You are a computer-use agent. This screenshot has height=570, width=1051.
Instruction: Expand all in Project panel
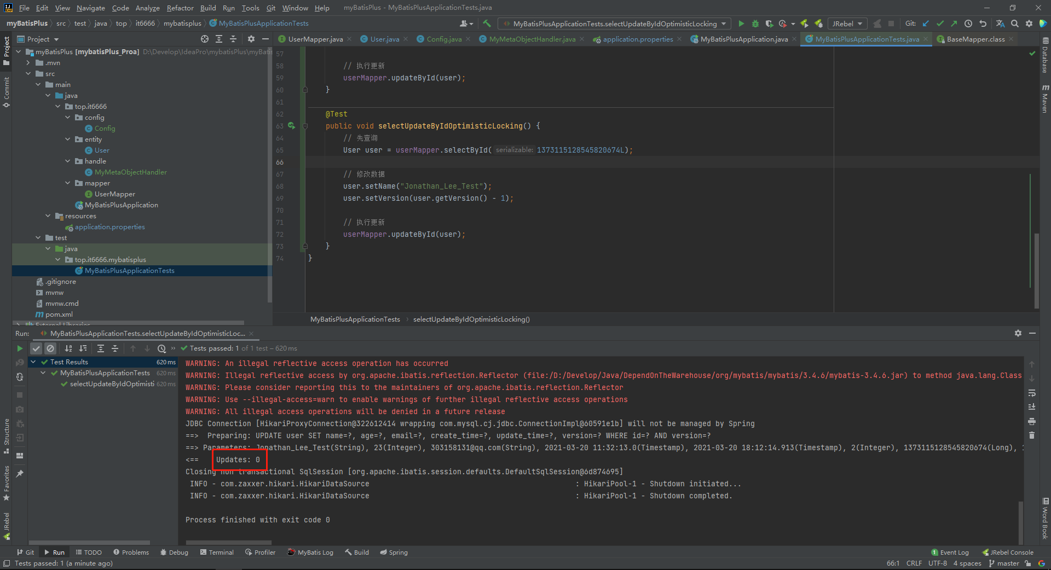click(219, 39)
